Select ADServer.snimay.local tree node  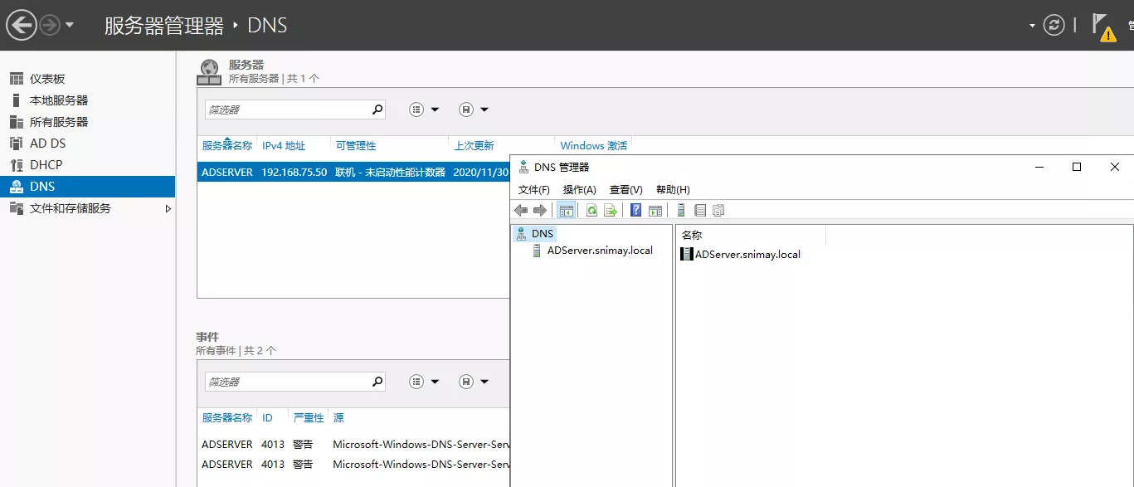click(599, 251)
